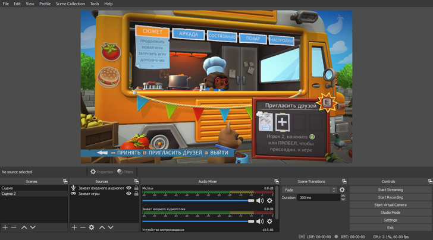
Task: Click 'No source selected' label
Action: tap(17, 172)
